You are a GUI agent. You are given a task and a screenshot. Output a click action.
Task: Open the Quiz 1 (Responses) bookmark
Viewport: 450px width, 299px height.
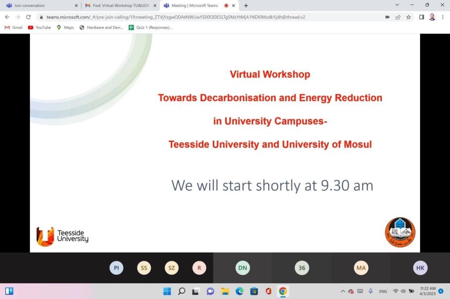pos(150,27)
